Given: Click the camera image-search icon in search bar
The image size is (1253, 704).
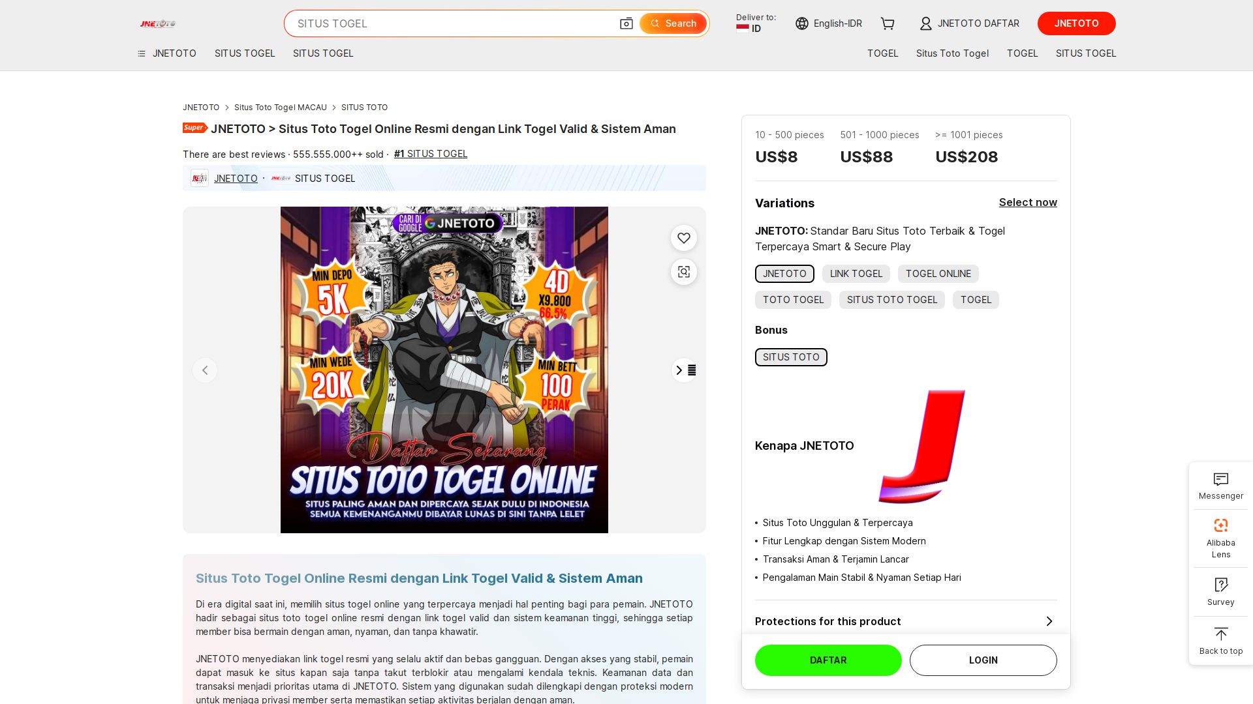Looking at the screenshot, I should [626, 23].
